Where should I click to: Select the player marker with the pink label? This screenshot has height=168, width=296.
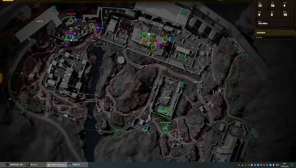click(71, 21)
